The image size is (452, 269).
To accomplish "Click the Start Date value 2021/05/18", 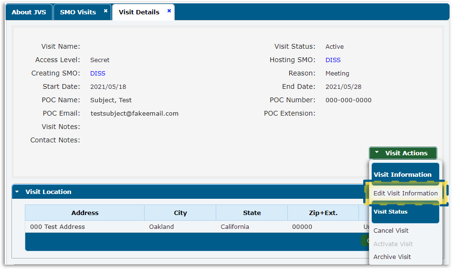I will pos(108,86).
